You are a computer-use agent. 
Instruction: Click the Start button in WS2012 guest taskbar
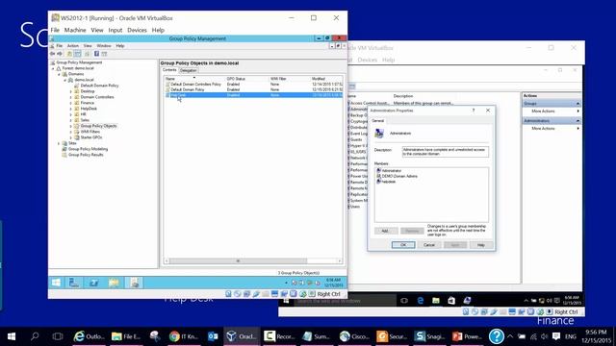pos(56,283)
